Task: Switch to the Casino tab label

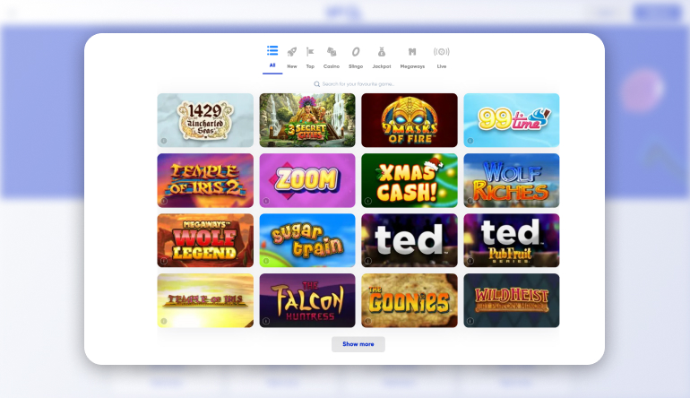Action: tap(332, 66)
